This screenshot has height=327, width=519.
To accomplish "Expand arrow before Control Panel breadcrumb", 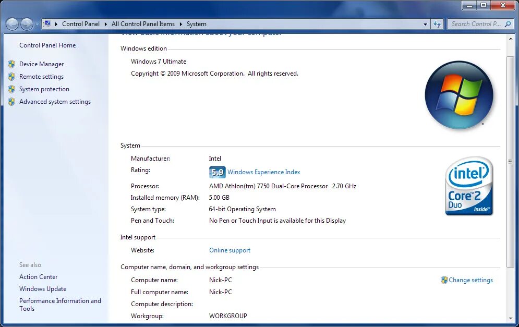I will [x=56, y=24].
